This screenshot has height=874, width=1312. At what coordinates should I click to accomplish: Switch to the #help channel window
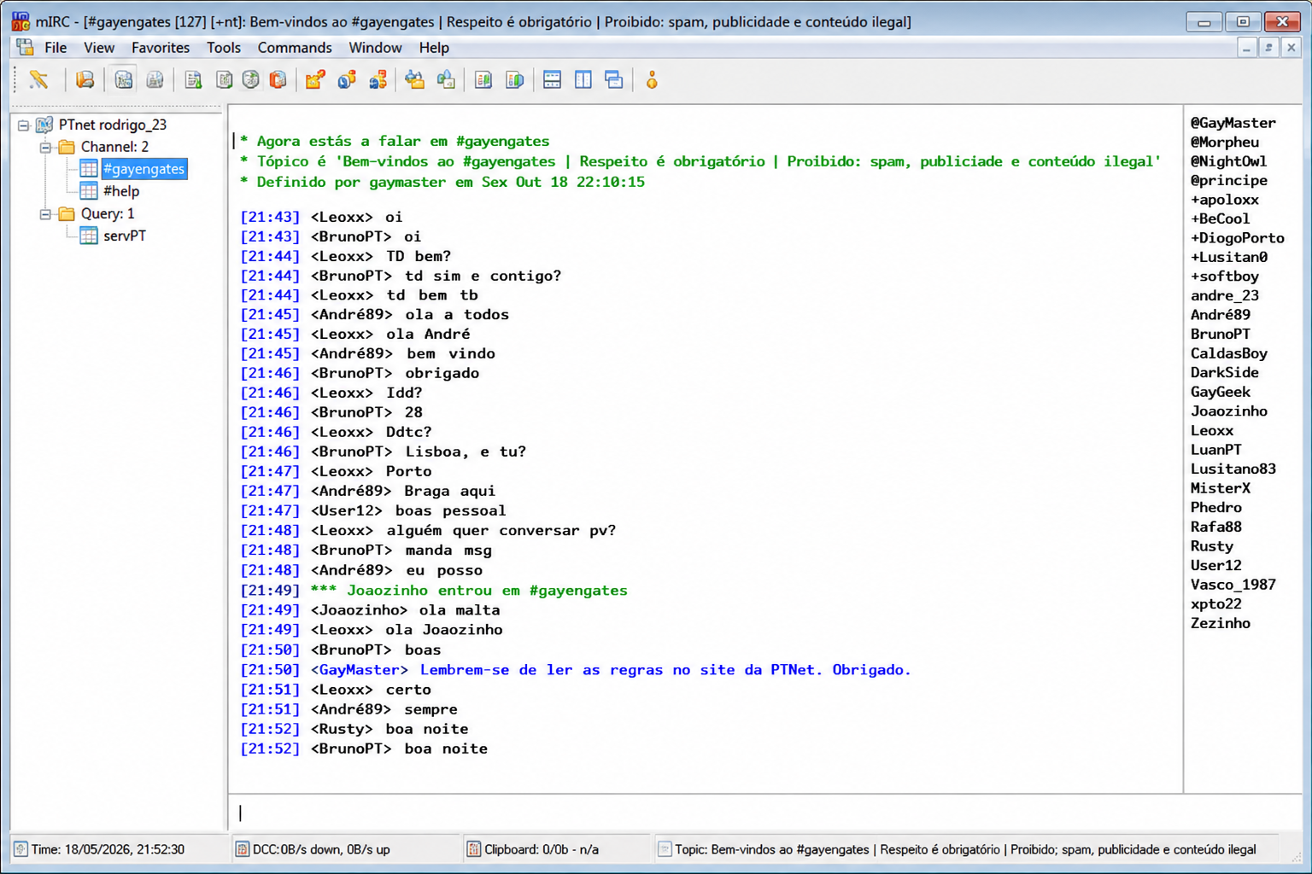tap(121, 191)
